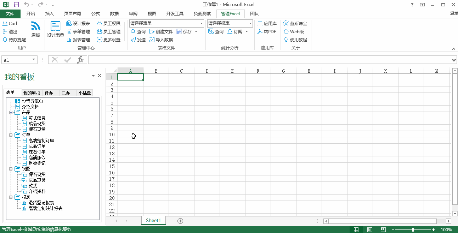Show the 看板 dashboard panel
The image size is (458, 233).
click(36, 29)
